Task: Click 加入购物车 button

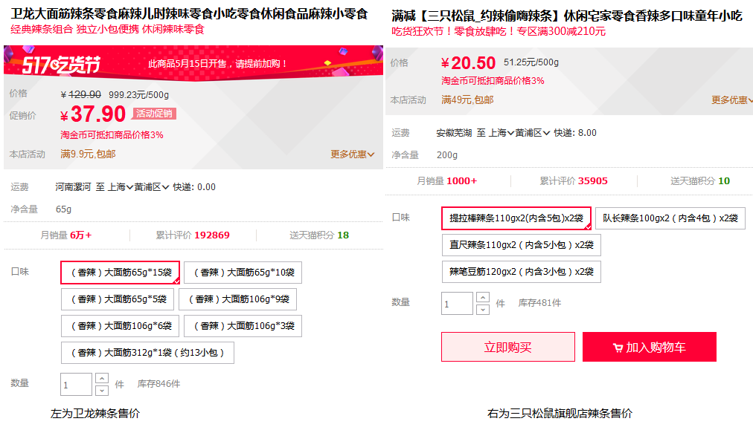Action: pos(650,347)
